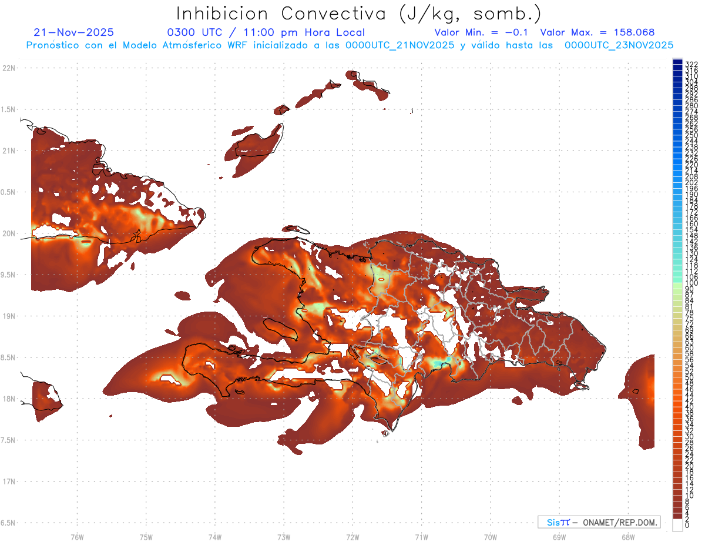Click the '20N' latitude label
Viewport: 705px width, 545px height.
[8, 233]
